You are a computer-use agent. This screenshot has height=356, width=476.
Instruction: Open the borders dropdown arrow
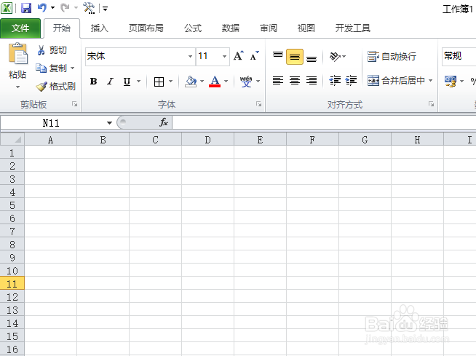(170, 82)
